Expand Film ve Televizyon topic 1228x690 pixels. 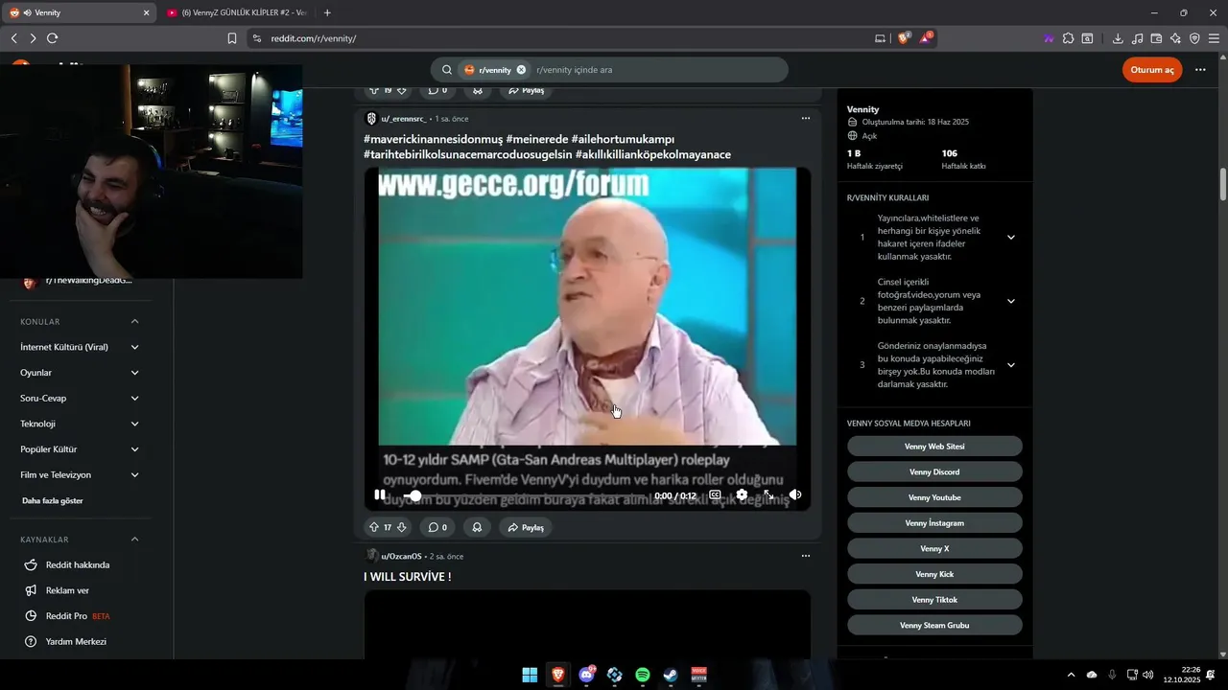(x=134, y=475)
